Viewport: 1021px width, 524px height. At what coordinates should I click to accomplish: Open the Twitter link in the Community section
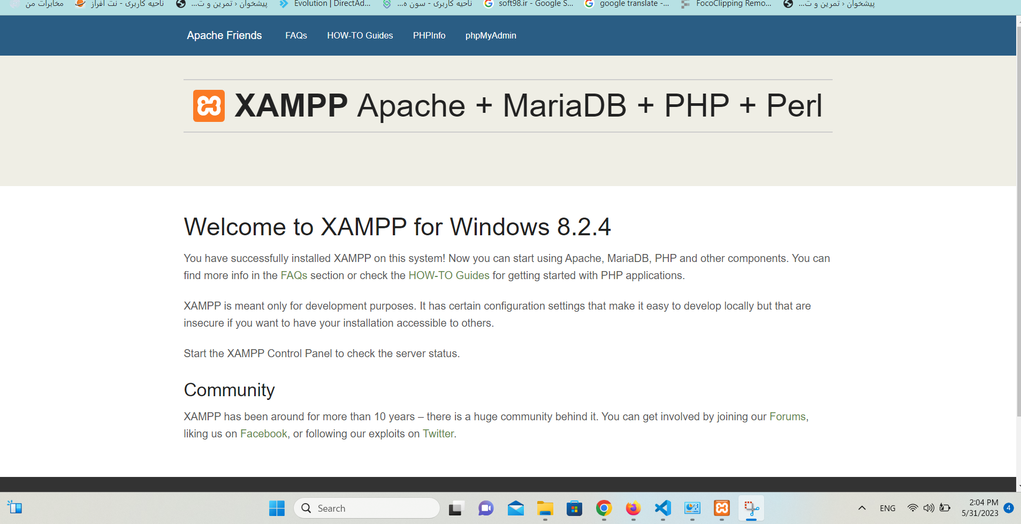[x=438, y=434]
